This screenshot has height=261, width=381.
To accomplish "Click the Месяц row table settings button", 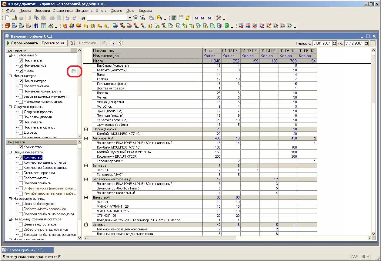I will click(x=74, y=71).
